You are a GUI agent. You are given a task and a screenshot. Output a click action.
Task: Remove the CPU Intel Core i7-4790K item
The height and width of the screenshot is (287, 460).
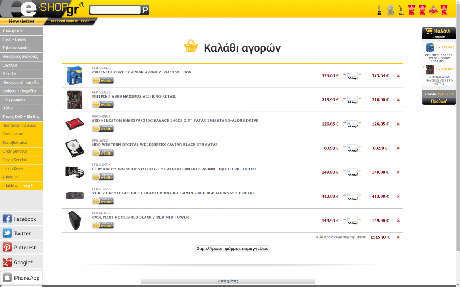click(x=398, y=76)
